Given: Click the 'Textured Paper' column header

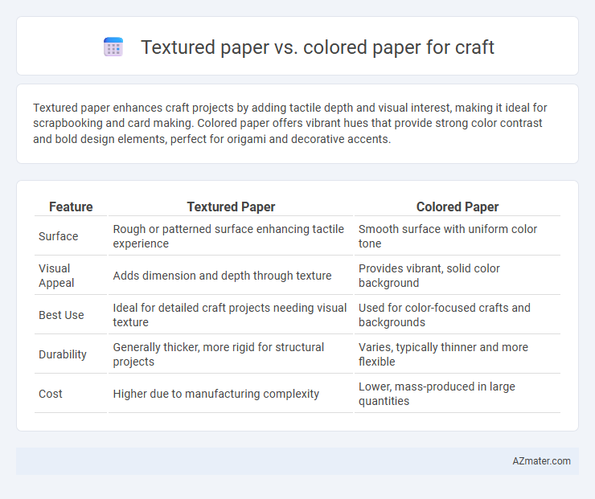Looking at the screenshot, I should 231,207.
